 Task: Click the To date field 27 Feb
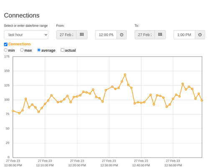pos(145,35)
